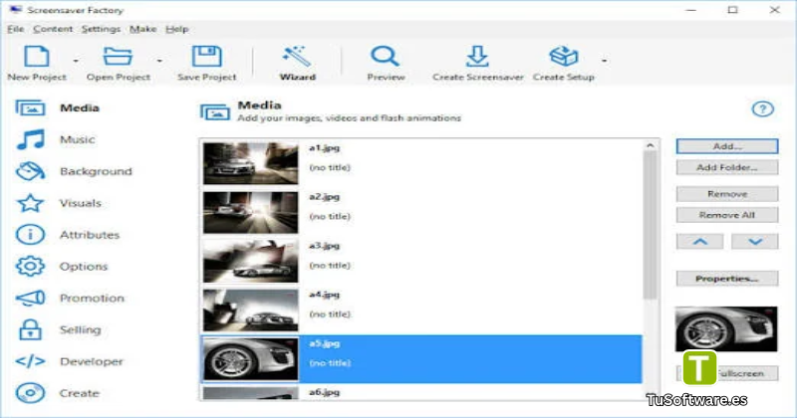The height and width of the screenshot is (418, 797).
Task: Open the Content menu
Action: [x=53, y=29]
